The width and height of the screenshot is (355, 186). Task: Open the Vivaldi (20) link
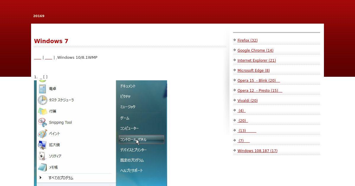pyautogui.click(x=248, y=101)
